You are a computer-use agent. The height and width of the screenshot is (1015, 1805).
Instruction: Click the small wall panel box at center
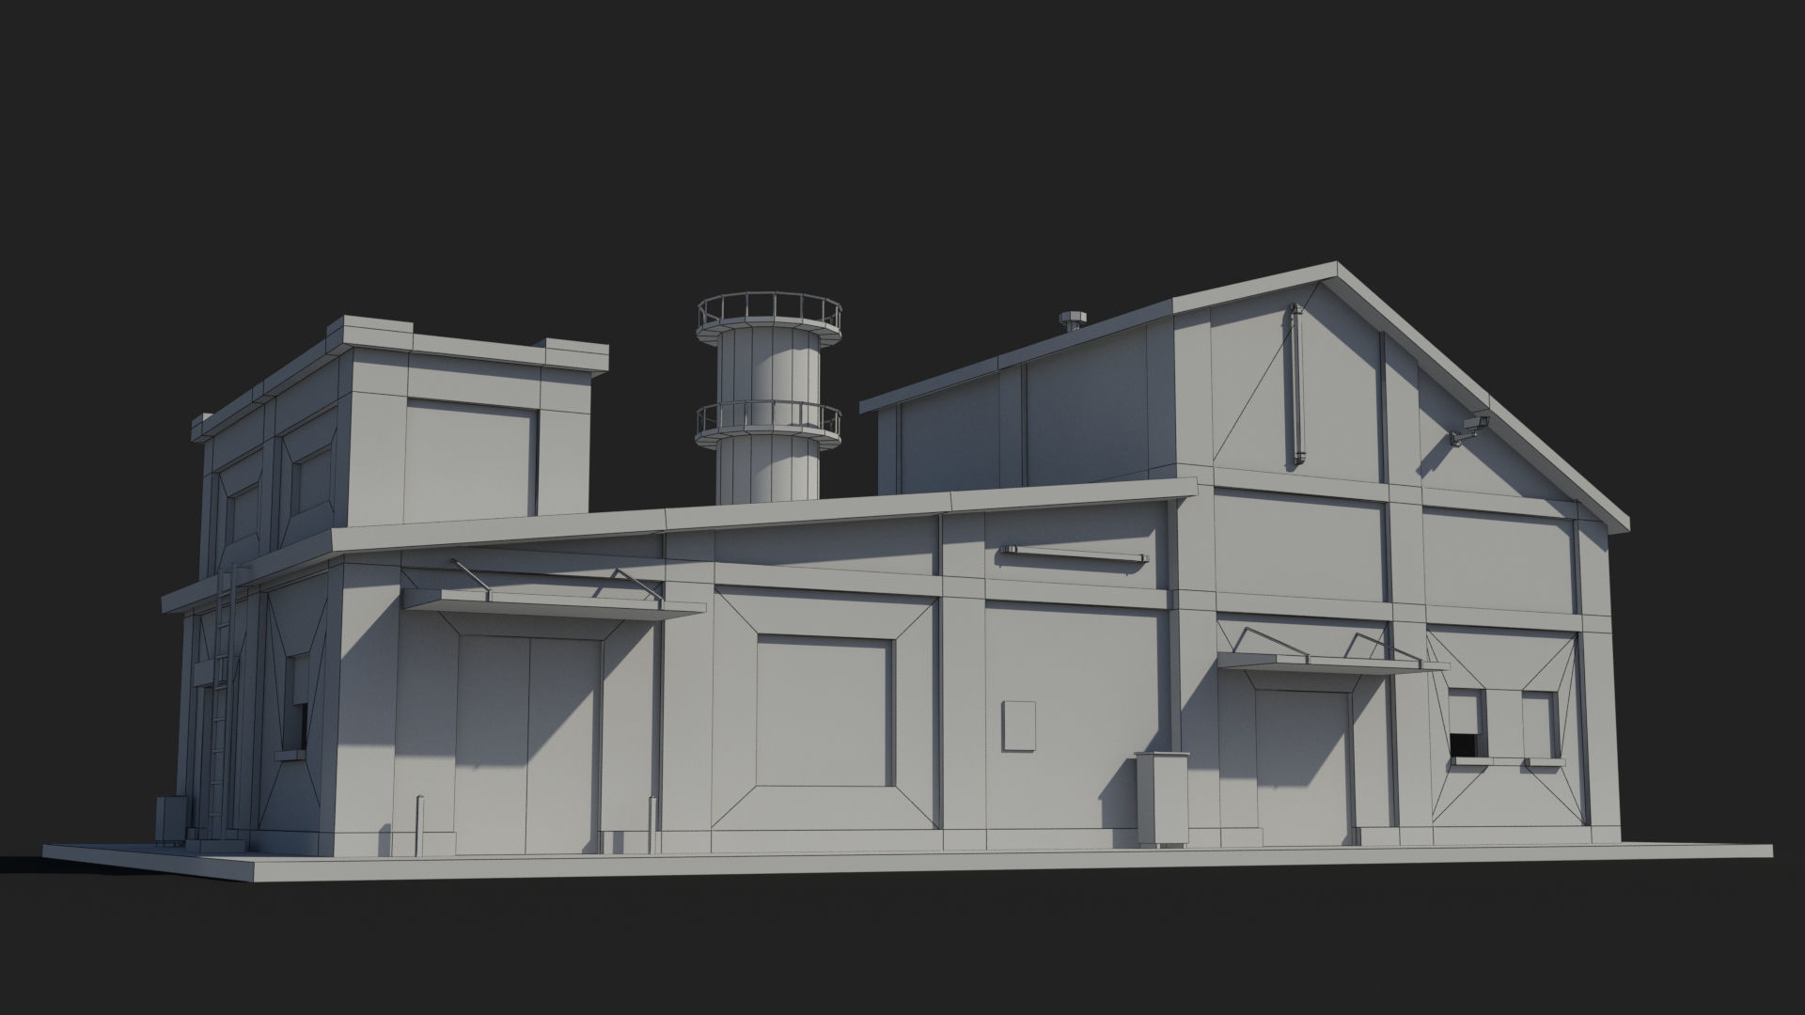[x=1018, y=725]
